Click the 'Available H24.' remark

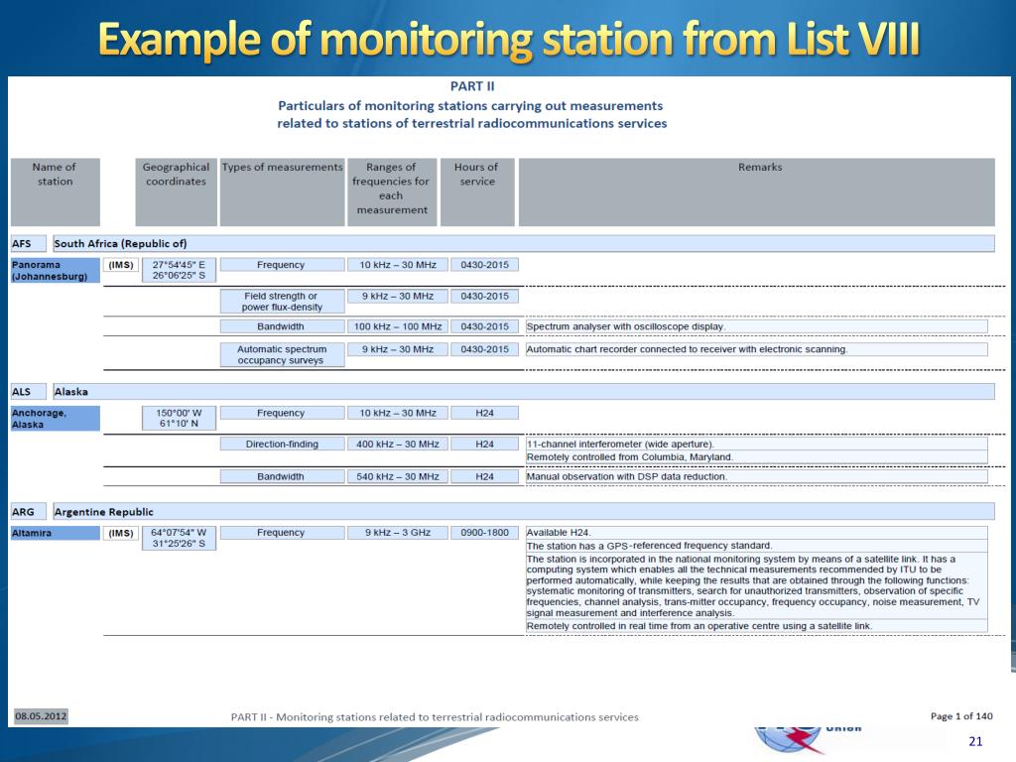point(756,533)
